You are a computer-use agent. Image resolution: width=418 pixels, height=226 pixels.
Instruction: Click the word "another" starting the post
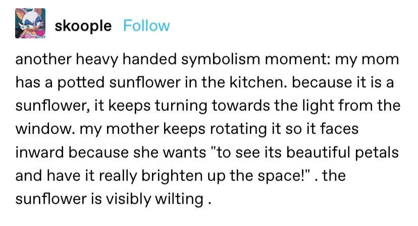pos(42,60)
